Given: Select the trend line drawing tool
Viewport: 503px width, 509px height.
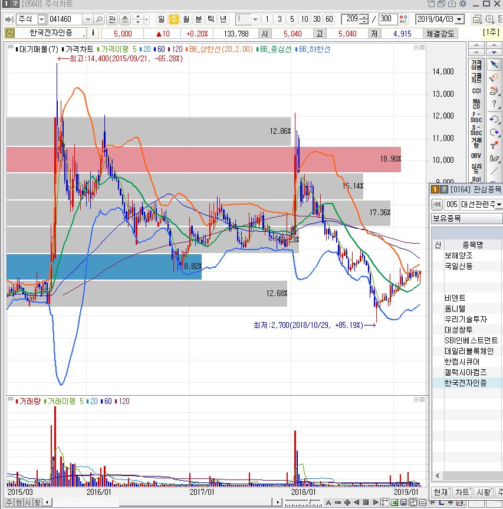Looking at the screenshot, I should (494, 171).
